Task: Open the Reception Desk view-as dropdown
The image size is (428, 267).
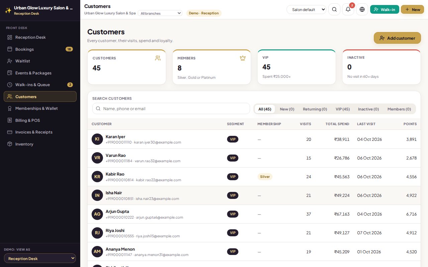Action: point(40,258)
